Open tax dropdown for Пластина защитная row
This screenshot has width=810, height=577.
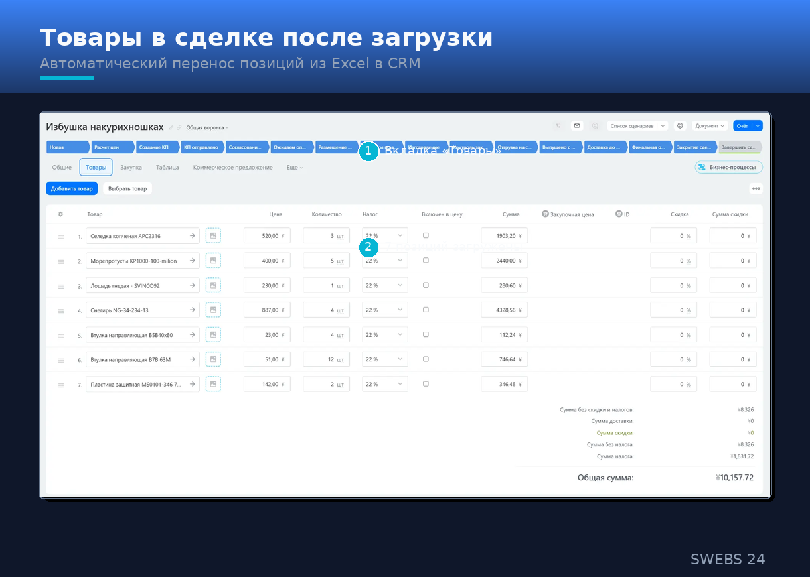(x=385, y=384)
